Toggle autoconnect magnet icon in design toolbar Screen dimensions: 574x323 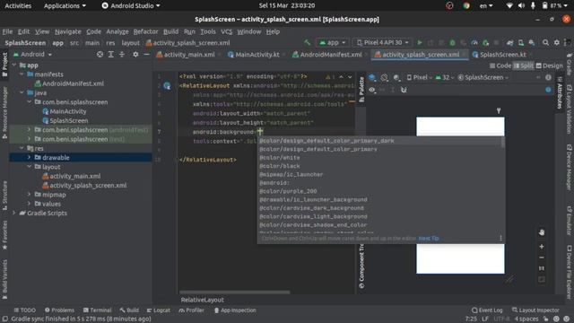click(x=404, y=90)
